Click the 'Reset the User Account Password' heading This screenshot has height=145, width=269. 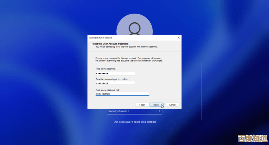[x=110, y=44]
